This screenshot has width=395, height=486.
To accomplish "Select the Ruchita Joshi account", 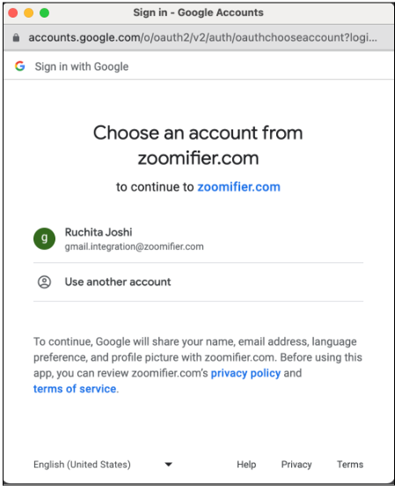I will pyautogui.click(x=198, y=239).
